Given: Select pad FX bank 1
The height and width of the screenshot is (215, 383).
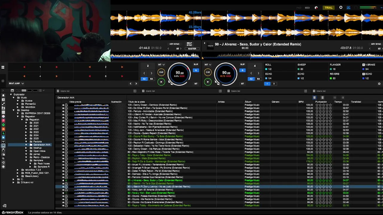Looking at the screenshot, I should [267, 84].
